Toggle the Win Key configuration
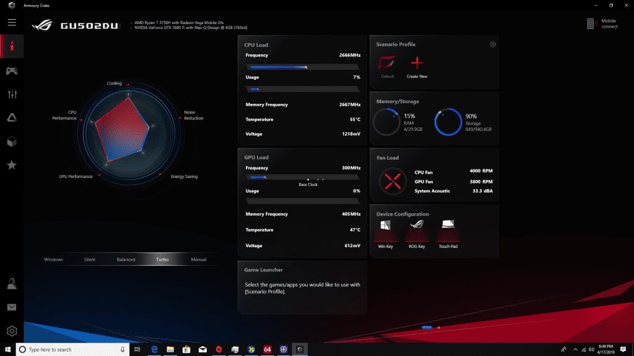Screen dimensions: 634x356 (385, 234)
